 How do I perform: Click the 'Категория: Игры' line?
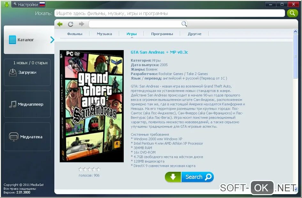coord(146,60)
